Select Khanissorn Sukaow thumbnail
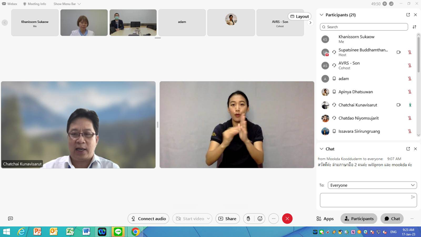The width and height of the screenshot is (421, 237). (x=35, y=23)
